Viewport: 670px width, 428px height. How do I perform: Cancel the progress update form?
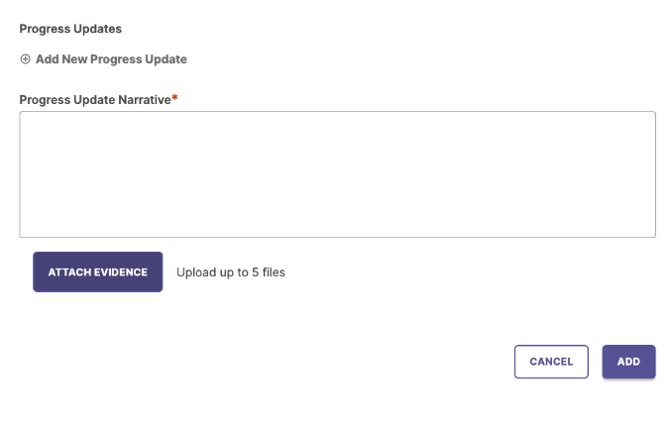click(551, 362)
